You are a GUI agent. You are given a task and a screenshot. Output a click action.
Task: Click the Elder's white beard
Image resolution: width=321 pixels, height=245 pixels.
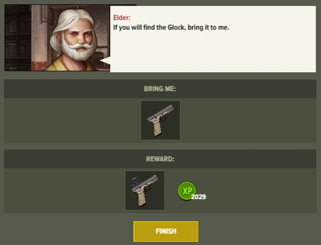(x=77, y=50)
